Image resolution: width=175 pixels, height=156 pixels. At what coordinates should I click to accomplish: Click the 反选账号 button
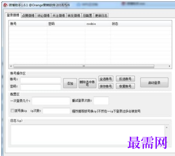tap(125, 79)
